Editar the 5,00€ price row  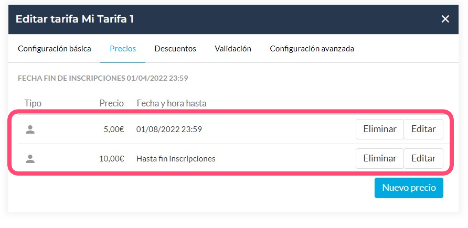(423, 129)
